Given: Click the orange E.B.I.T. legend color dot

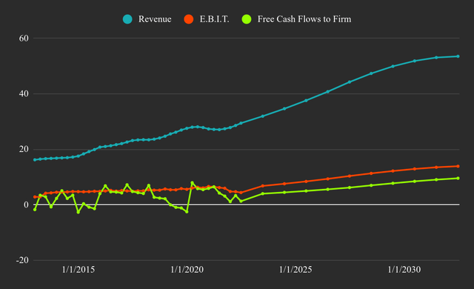Looking at the screenshot, I should [189, 19].
